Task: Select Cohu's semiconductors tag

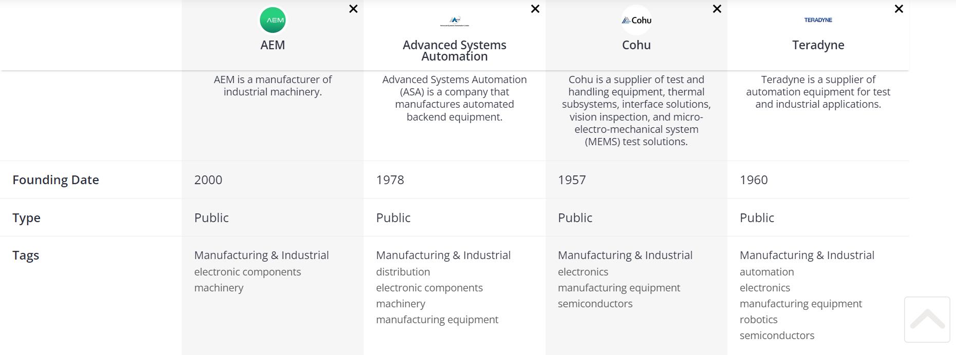Action: click(x=595, y=304)
